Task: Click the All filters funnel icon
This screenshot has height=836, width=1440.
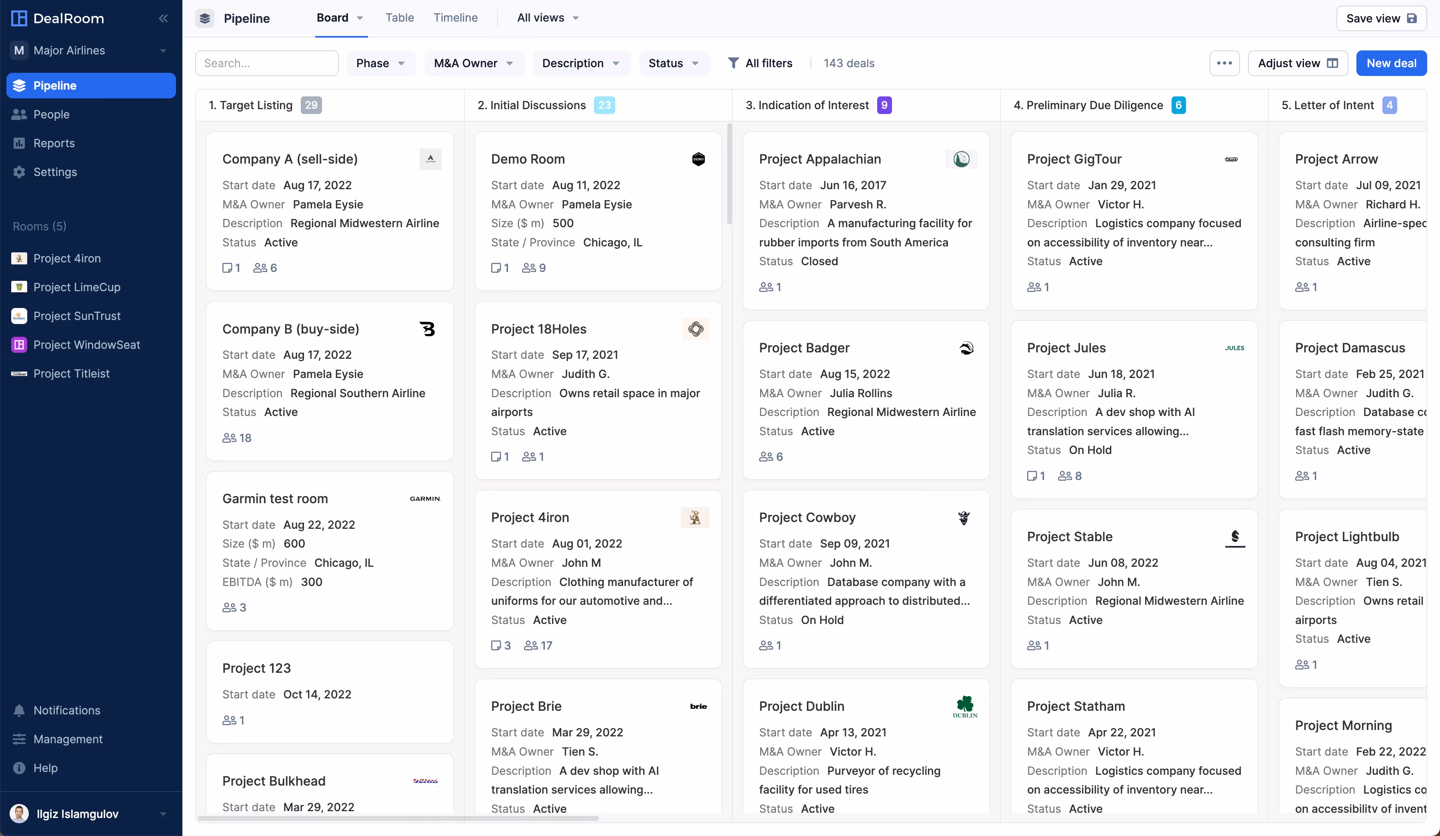Action: (x=733, y=63)
